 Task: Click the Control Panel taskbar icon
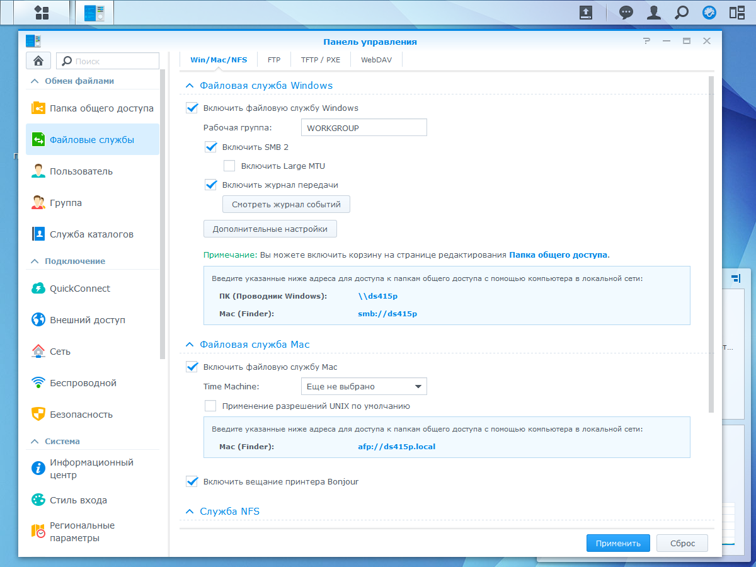tap(94, 12)
